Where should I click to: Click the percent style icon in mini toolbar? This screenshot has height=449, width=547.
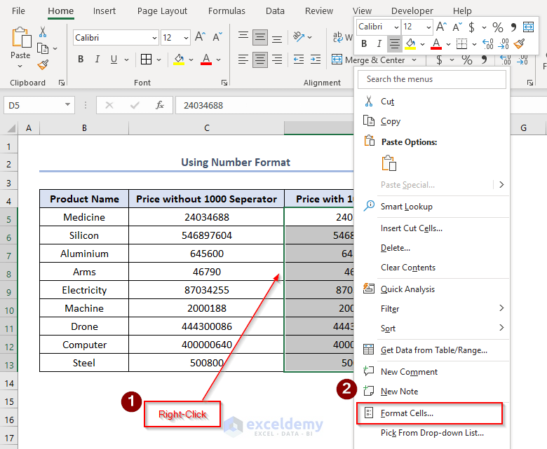497,27
